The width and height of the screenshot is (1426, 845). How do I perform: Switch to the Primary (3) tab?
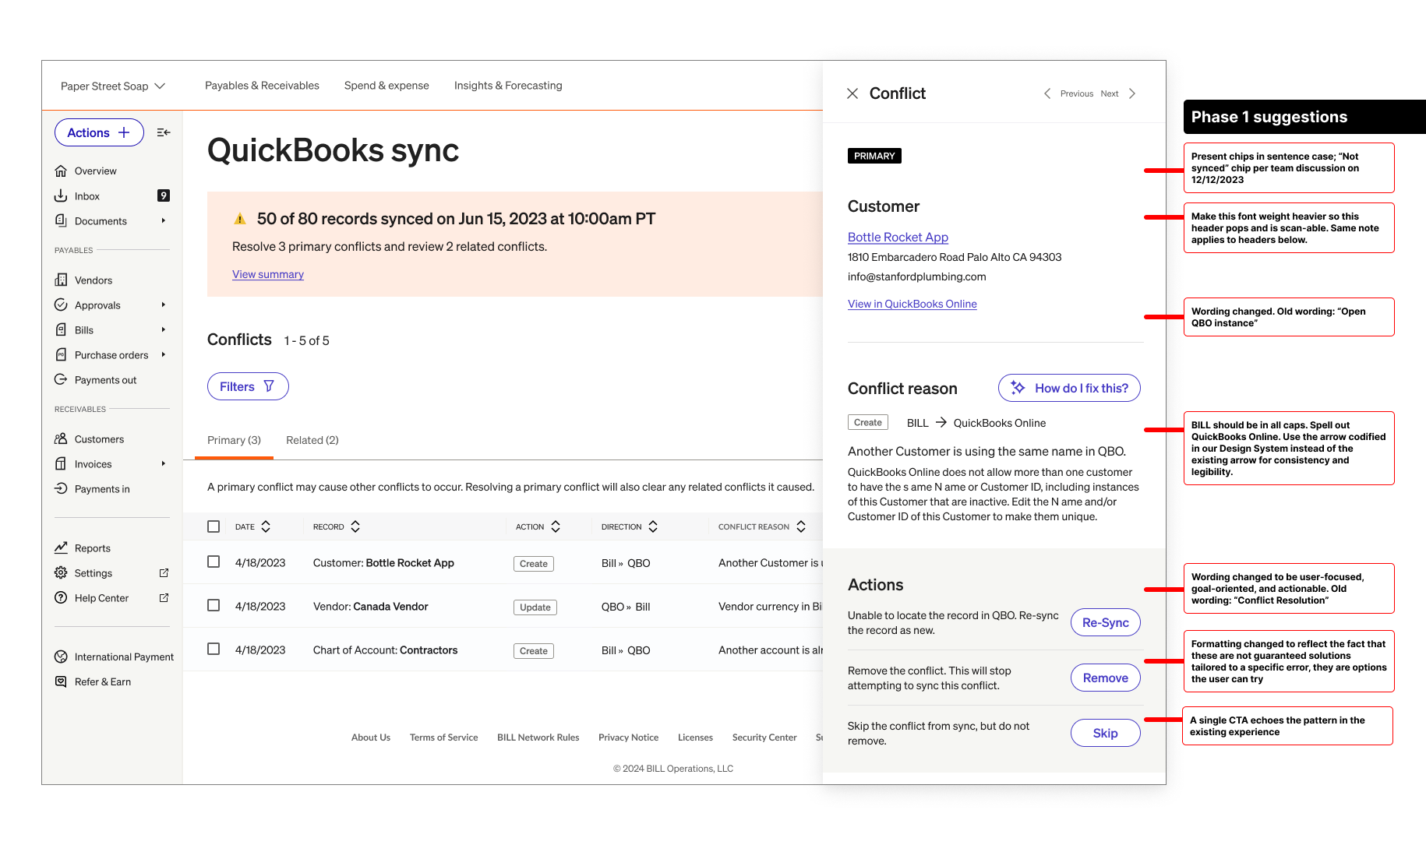(234, 440)
